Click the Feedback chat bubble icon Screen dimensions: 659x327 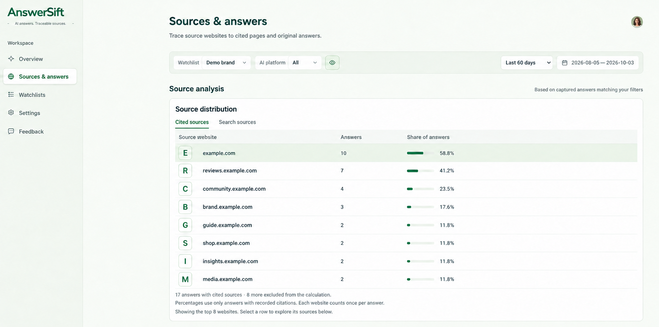tap(11, 131)
